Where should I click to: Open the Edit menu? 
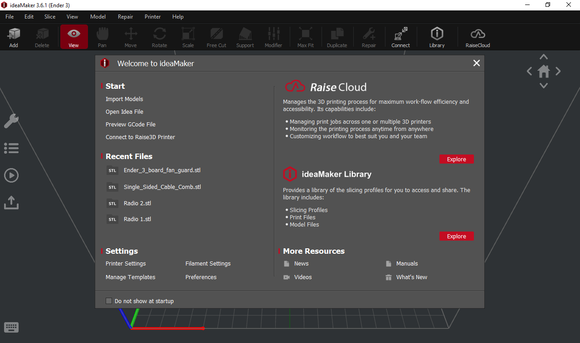pyautogui.click(x=29, y=17)
